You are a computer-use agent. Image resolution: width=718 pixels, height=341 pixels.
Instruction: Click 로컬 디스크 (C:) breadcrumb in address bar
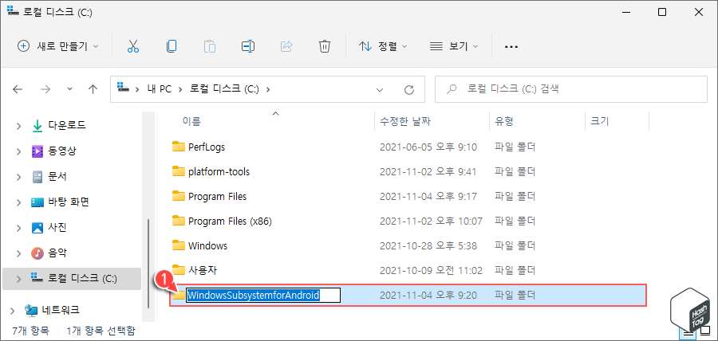224,89
